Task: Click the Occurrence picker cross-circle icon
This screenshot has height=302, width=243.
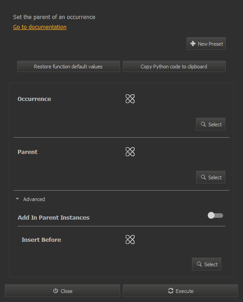Action: pos(130,99)
